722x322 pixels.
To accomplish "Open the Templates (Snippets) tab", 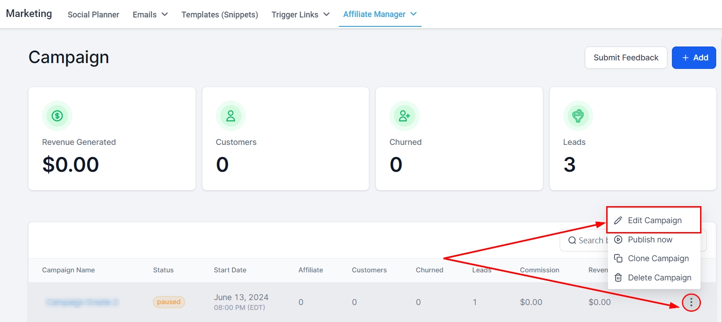I will (x=220, y=14).
